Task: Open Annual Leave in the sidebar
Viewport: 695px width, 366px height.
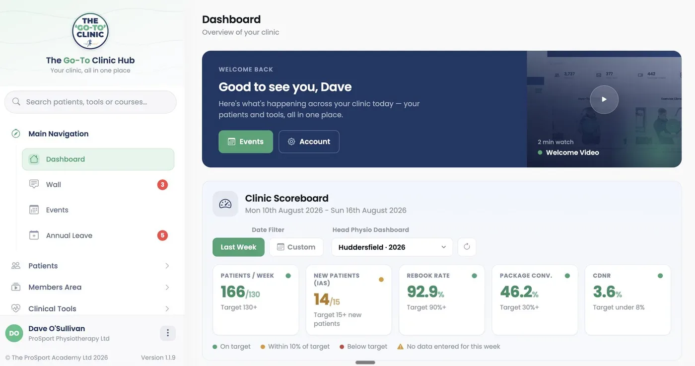Action: 98,235
